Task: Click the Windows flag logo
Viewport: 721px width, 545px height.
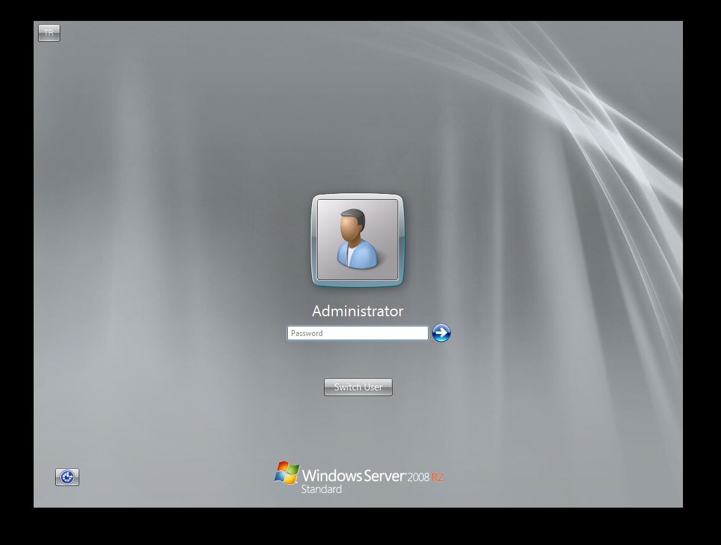Action: [287, 473]
